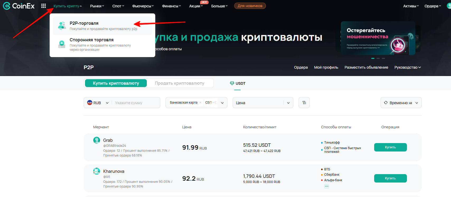The image size is (451, 197).
Task: Remove the Банковская карта payment tag
Action: tap(200, 103)
